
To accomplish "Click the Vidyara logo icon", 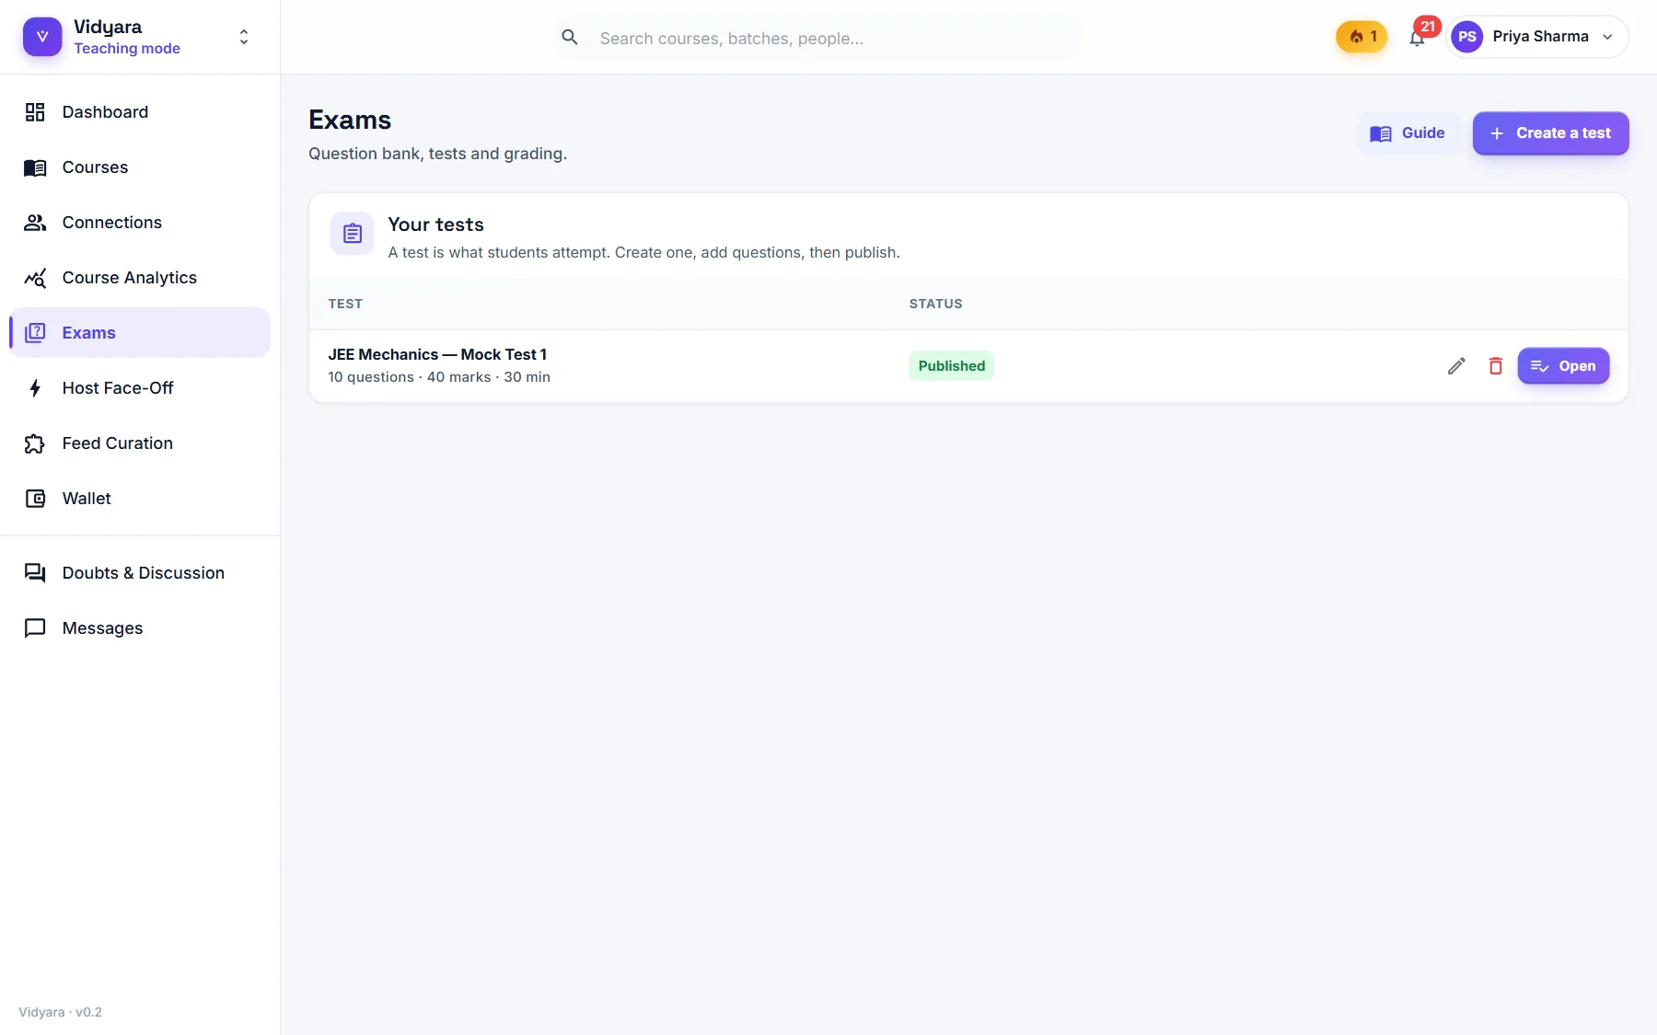I will [42, 37].
